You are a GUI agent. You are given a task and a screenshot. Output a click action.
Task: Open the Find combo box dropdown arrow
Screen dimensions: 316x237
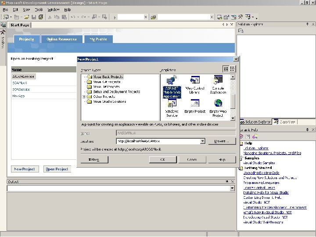click(x=212, y=17)
